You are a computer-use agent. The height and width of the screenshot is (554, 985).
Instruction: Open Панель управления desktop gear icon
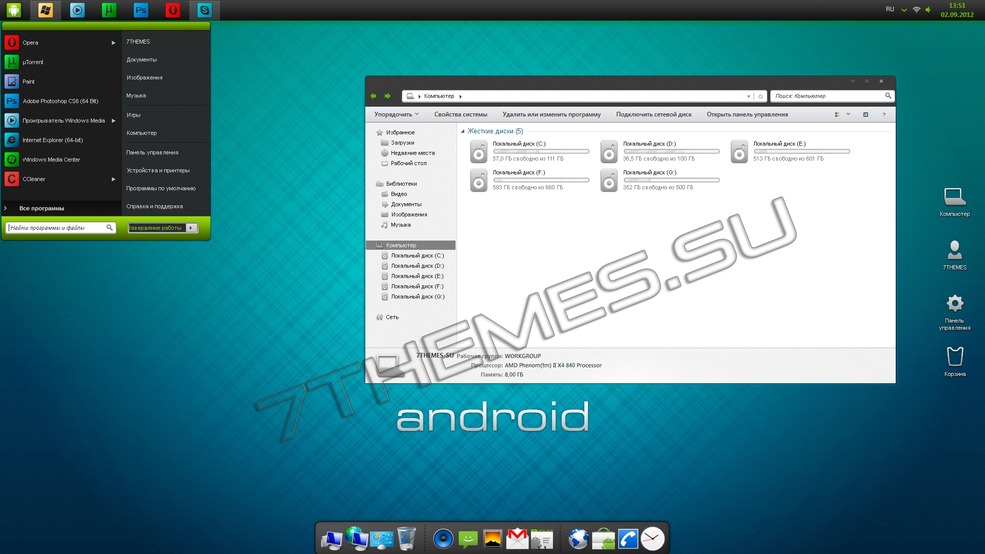click(955, 312)
